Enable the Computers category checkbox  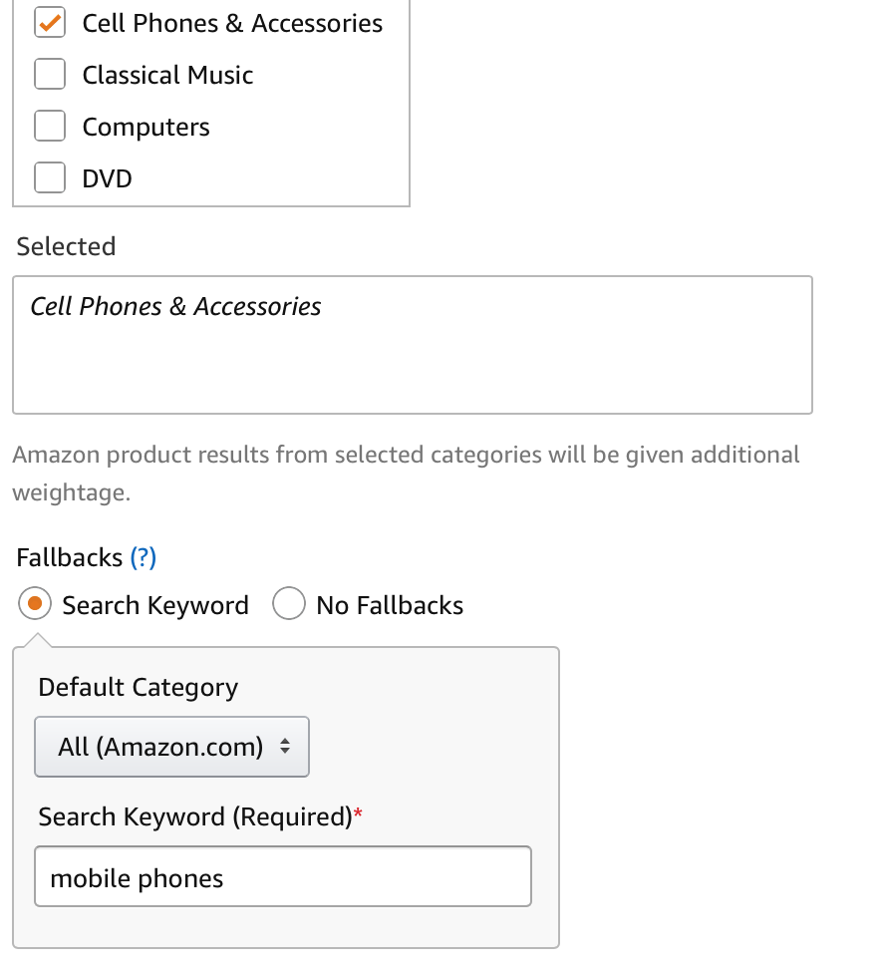(x=50, y=127)
